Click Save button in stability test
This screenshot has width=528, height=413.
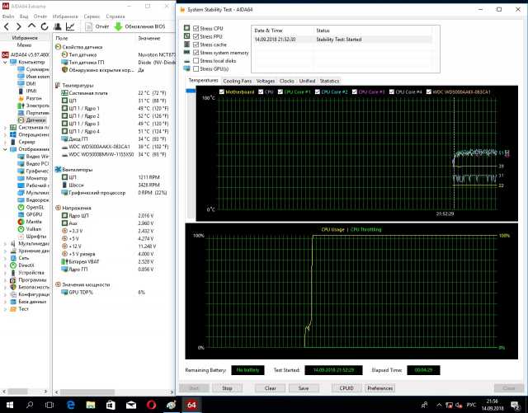pyautogui.click(x=304, y=388)
